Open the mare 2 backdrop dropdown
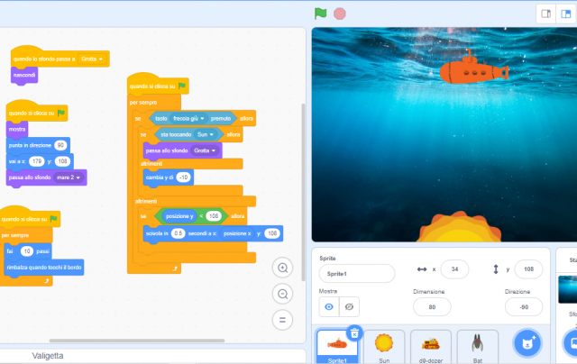 (x=69, y=177)
